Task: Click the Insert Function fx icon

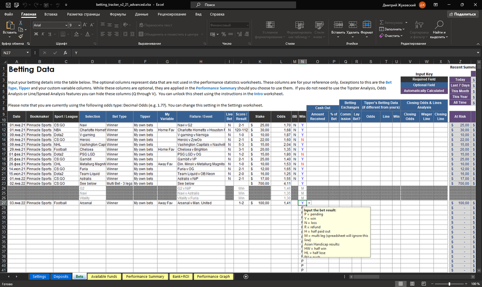Action: (x=66, y=53)
